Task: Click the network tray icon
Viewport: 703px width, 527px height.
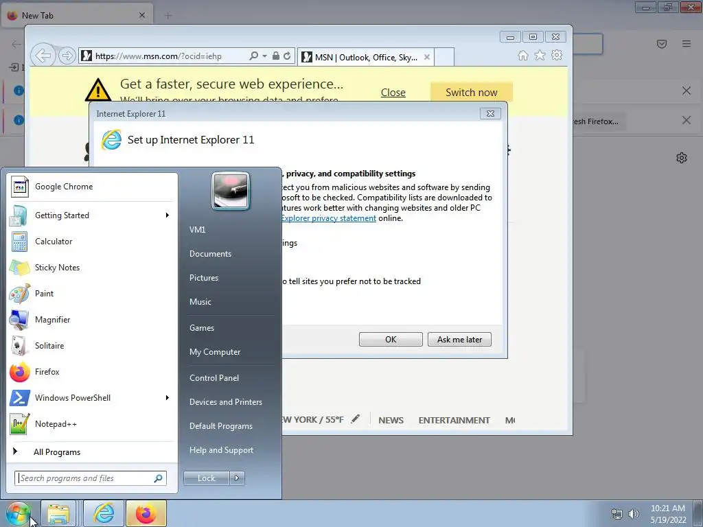Action: (x=617, y=514)
